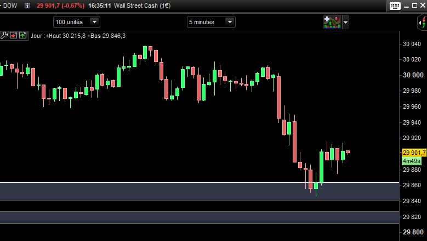Click the 30 000 price axis label
Viewport: 427px width, 241px height.
tap(413, 75)
